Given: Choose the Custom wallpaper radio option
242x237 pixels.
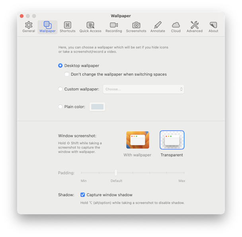Looking at the screenshot, I should pyautogui.click(x=60, y=89).
